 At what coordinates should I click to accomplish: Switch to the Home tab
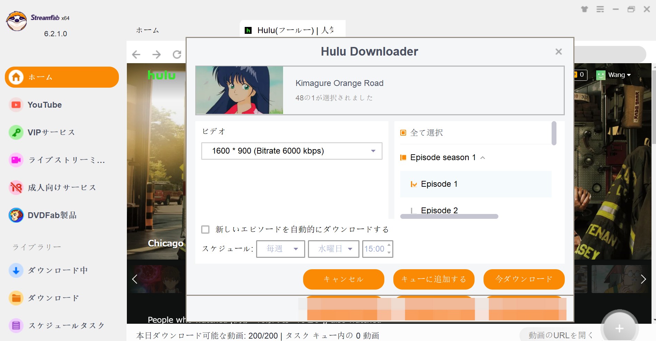(x=148, y=30)
